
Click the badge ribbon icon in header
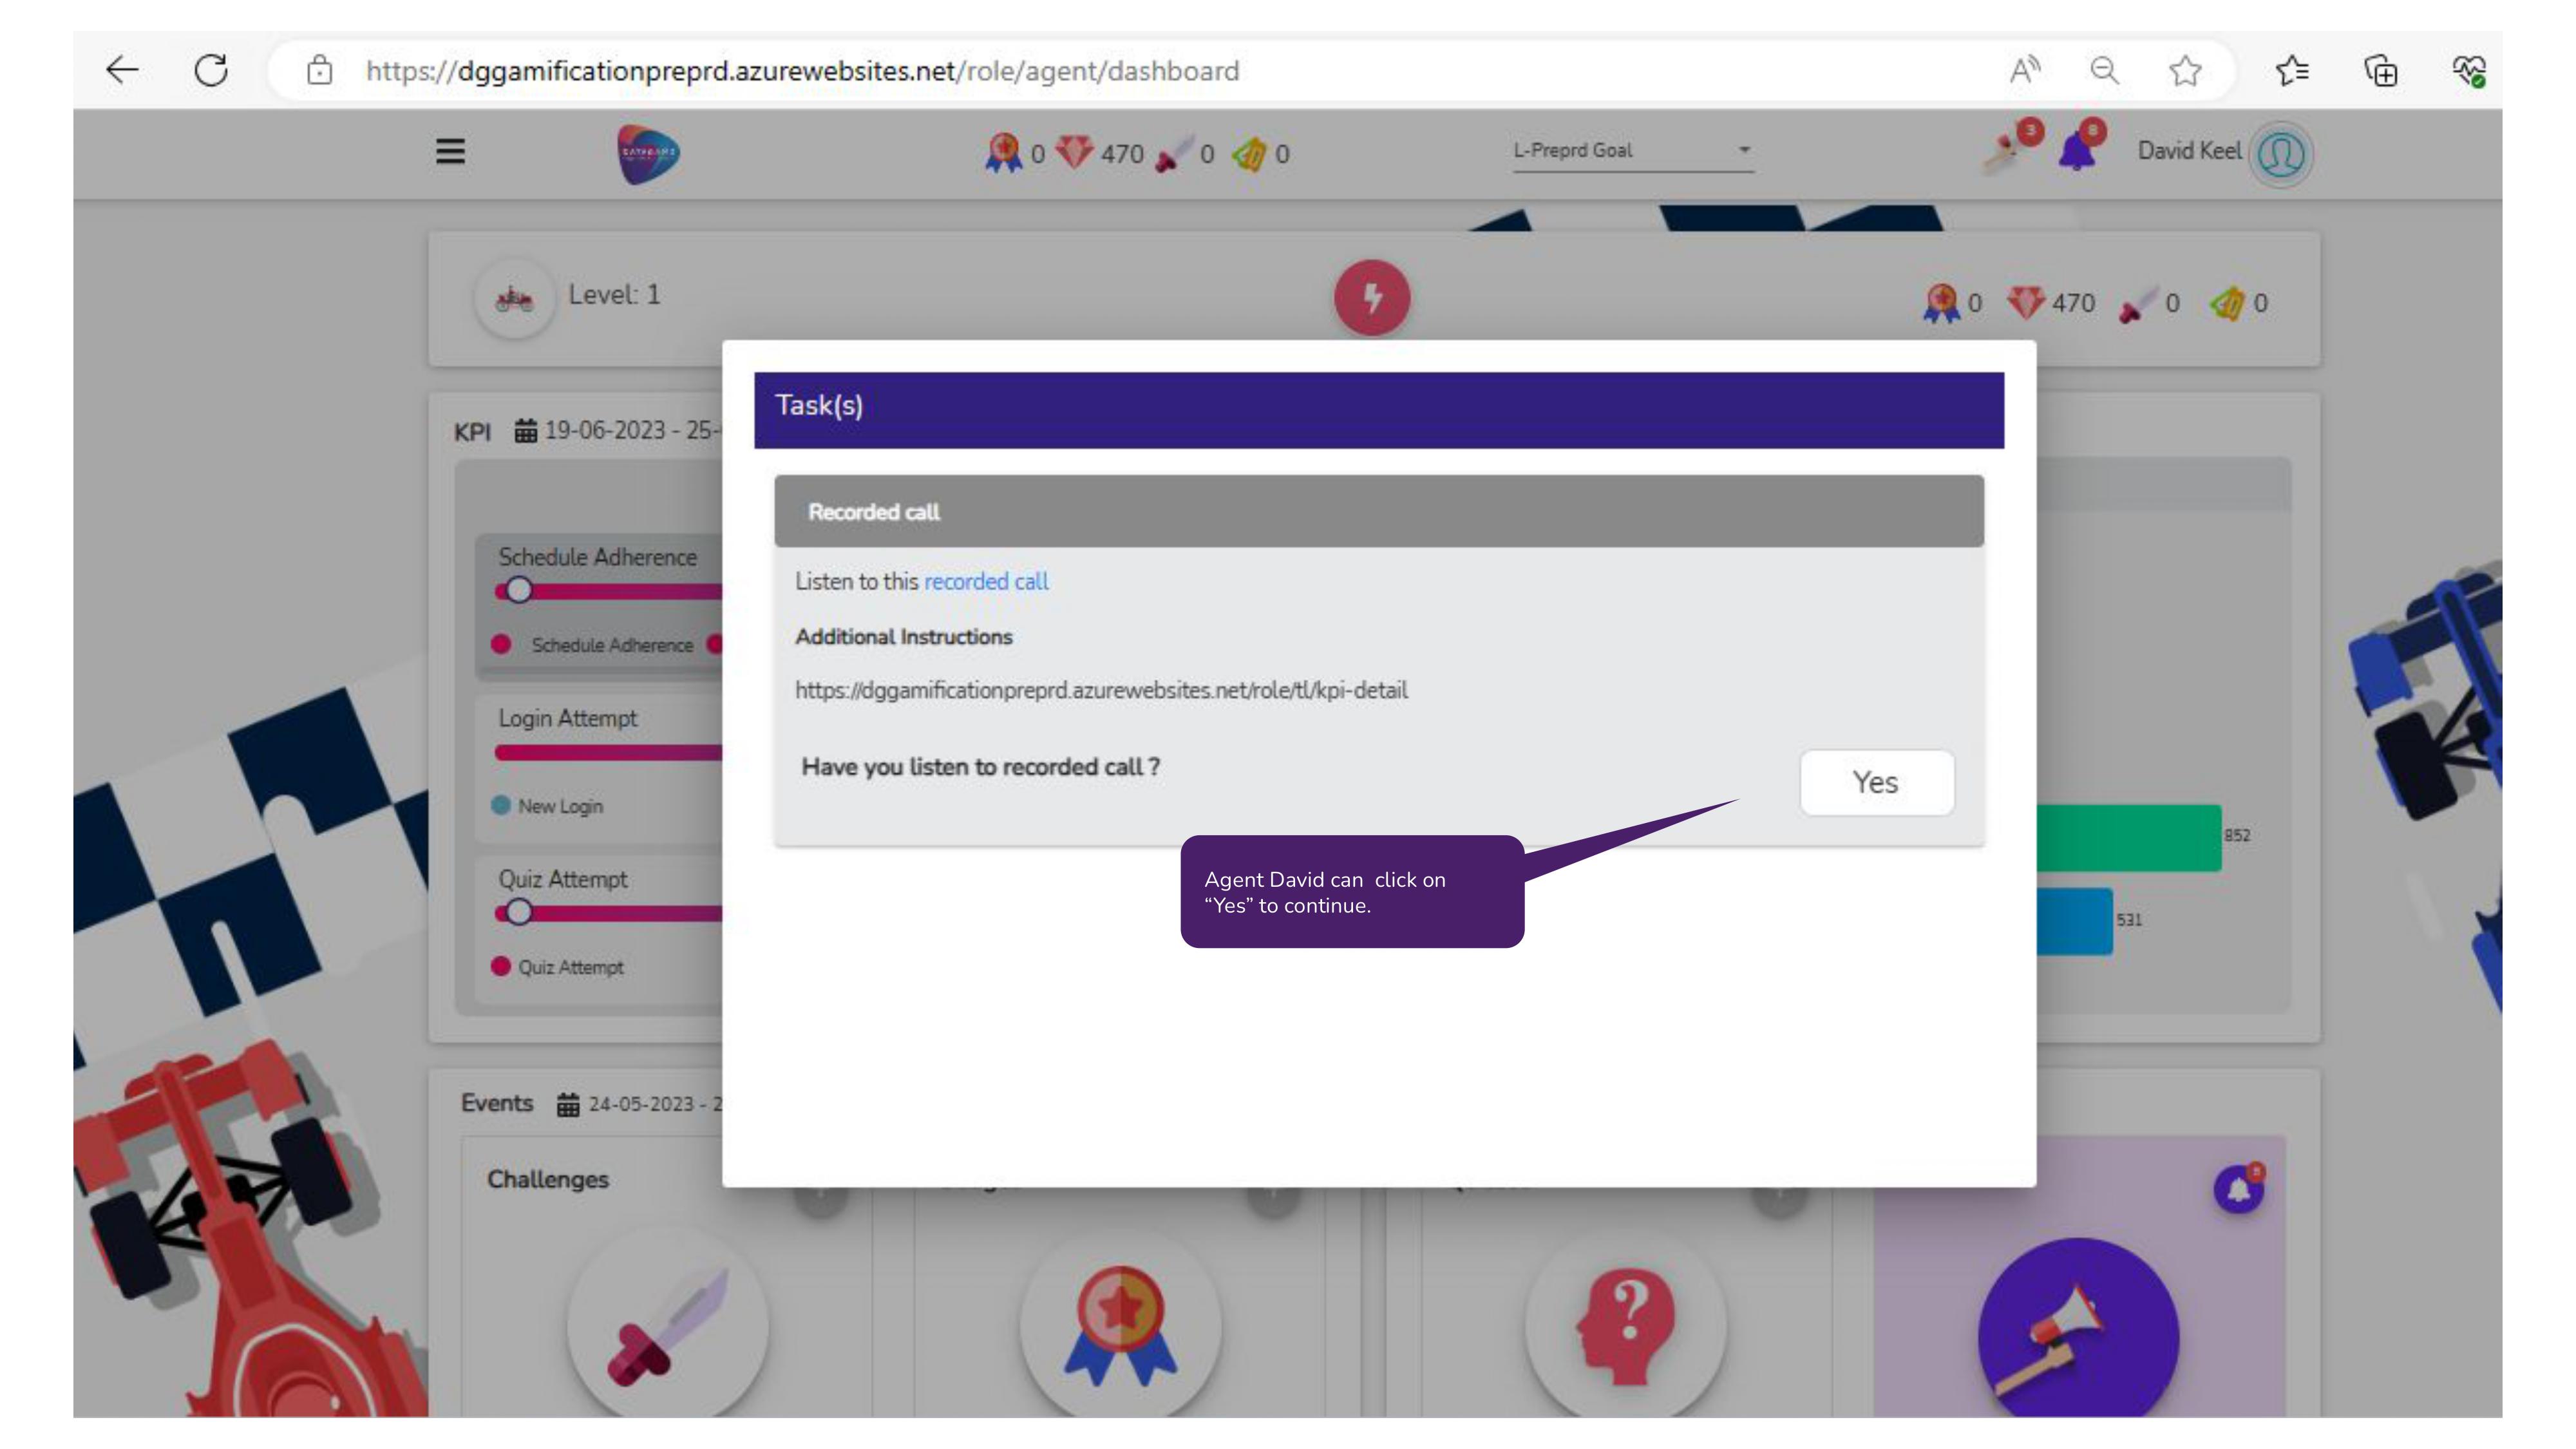(x=1003, y=153)
